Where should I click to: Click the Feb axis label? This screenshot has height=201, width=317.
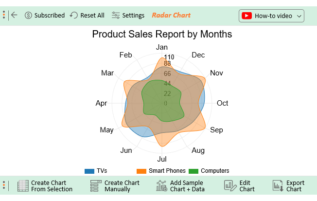(125, 55)
